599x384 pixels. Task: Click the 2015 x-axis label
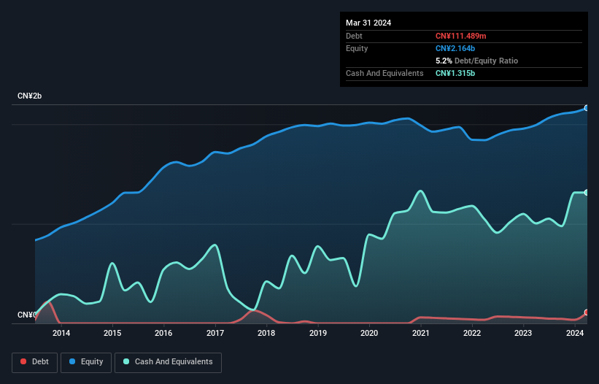click(x=112, y=333)
